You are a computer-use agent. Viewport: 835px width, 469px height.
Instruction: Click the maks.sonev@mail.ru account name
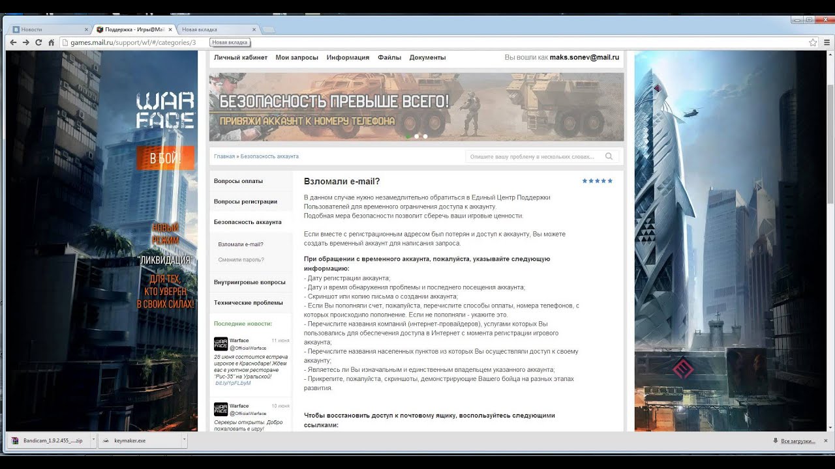click(584, 57)
